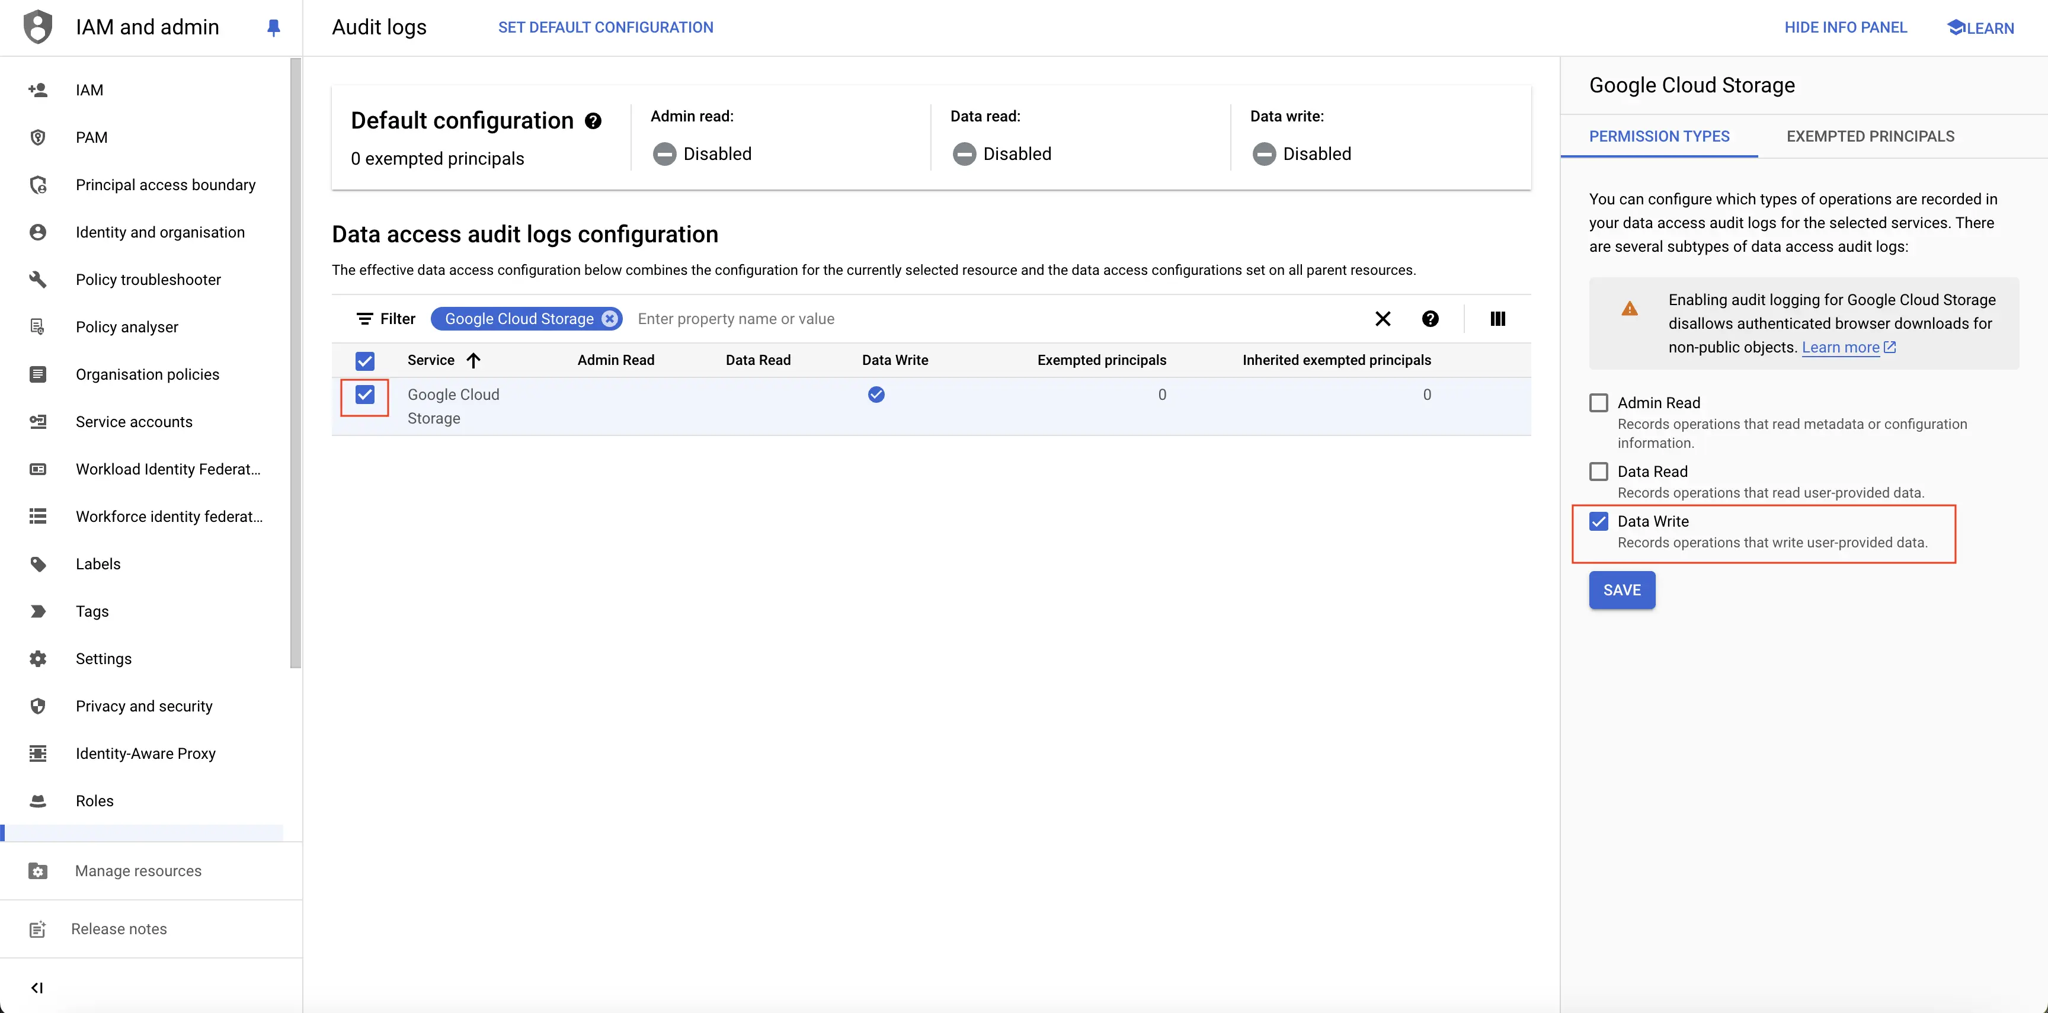Viewport: 2048px width, 1013px height.
Task: Click the Data write Disabled status
Action: point(1301,153)
